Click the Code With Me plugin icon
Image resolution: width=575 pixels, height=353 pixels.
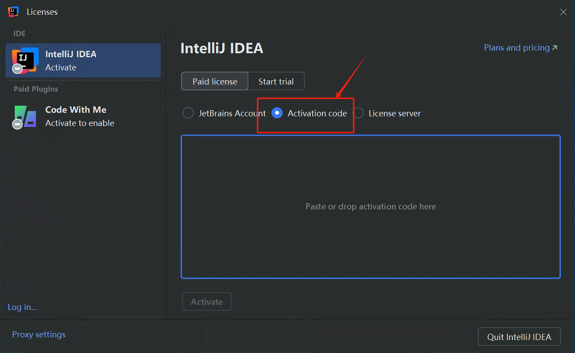tap(25, 116)
